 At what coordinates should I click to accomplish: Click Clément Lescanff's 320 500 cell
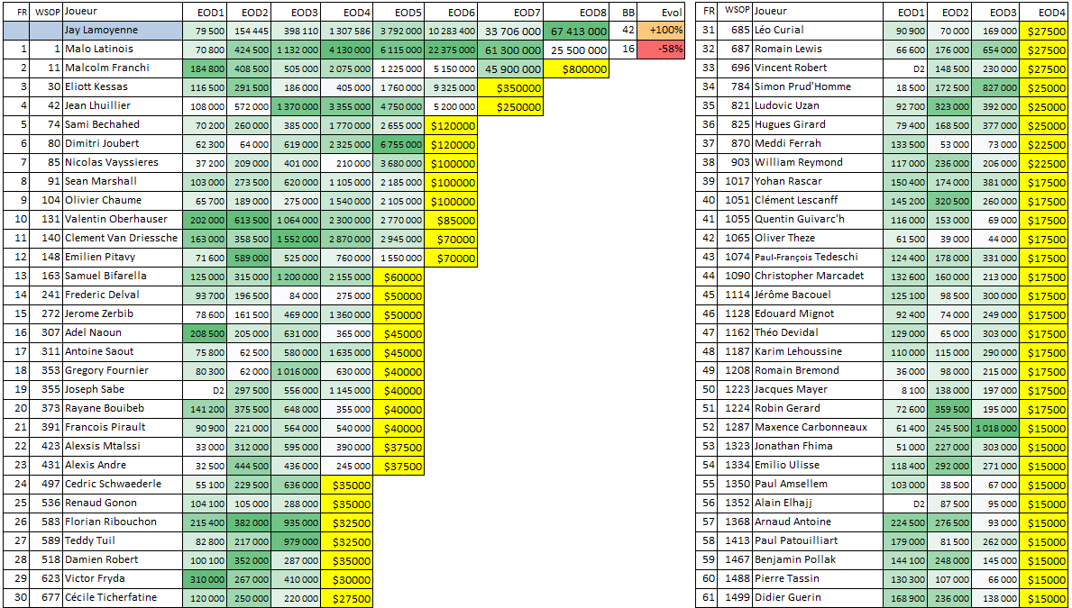coord(948,201)
